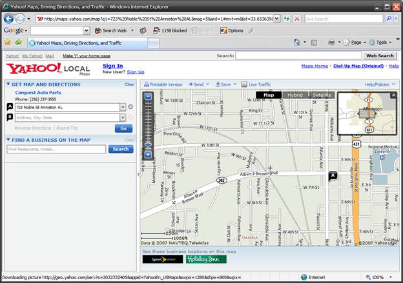Click the Search Web toolbar button
The image size is (403, 283).
(111, 30)
